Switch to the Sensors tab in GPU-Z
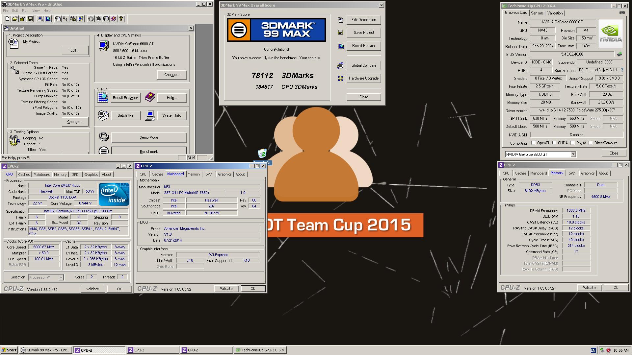The image size is (632, 355). 537,13
